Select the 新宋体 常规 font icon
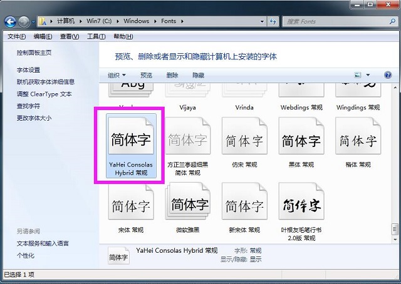Viewport: 401px width, 284px height. [x=244, y=202]
